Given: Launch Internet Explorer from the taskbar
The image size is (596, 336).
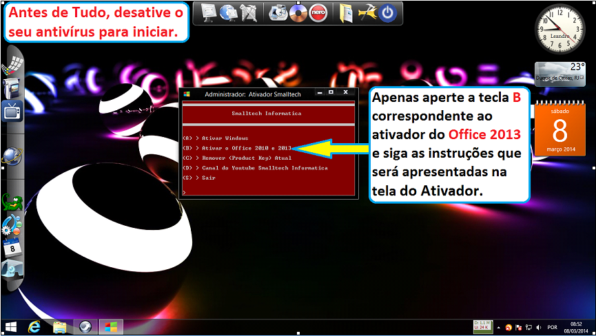Looking at the screenshot, I should pyautogui.click(x=34, y=327).
